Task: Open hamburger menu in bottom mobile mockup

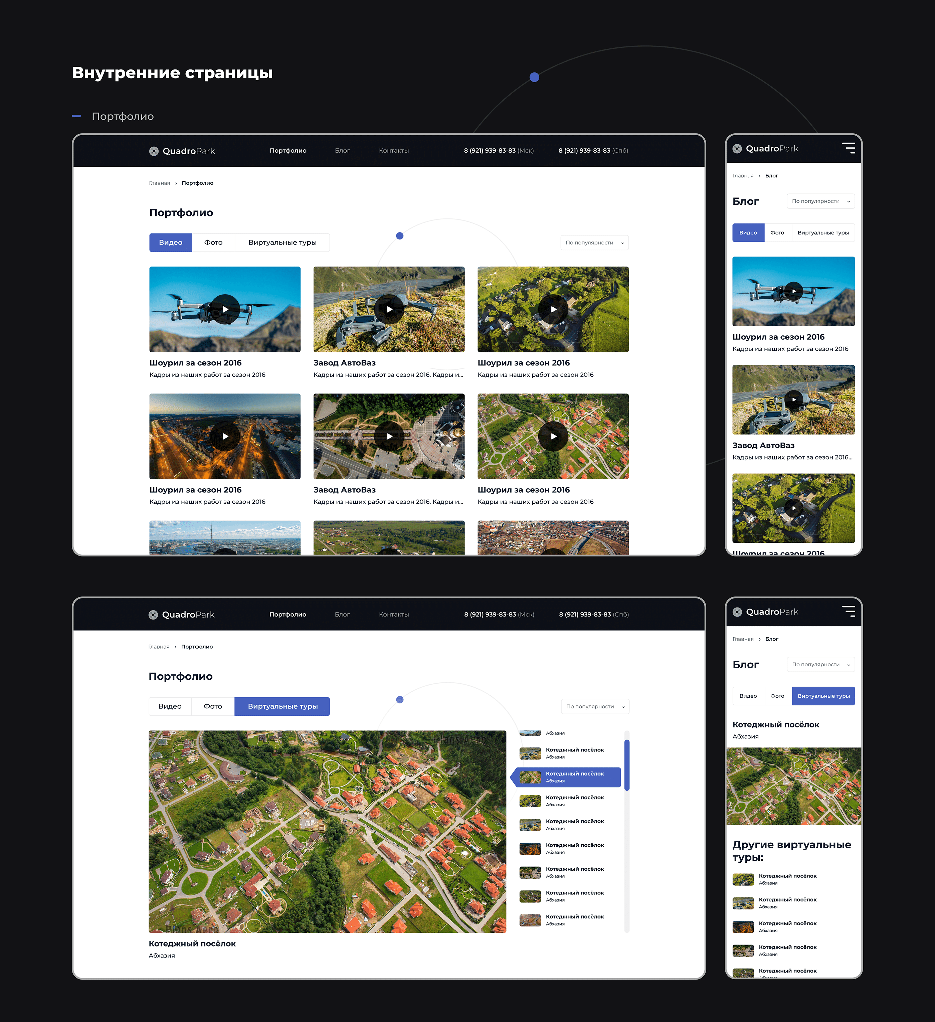Action: pyautogui.click(x=848, y=612)
